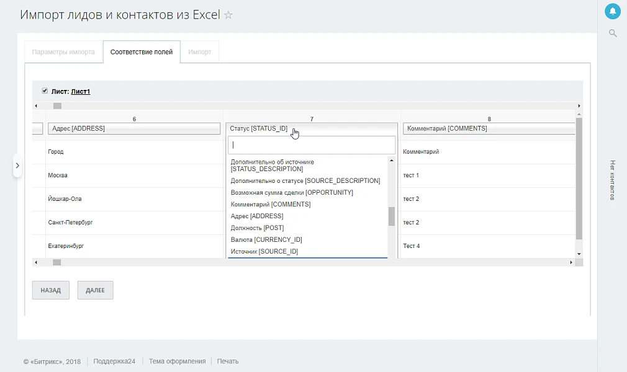The image size is (627, 372).
Task: Click the Печать footer link
Action: click(228, 361)
